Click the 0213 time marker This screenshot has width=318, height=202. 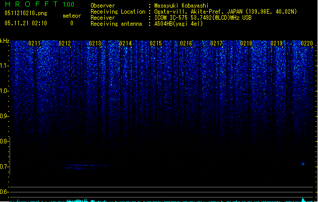point(95,43)
